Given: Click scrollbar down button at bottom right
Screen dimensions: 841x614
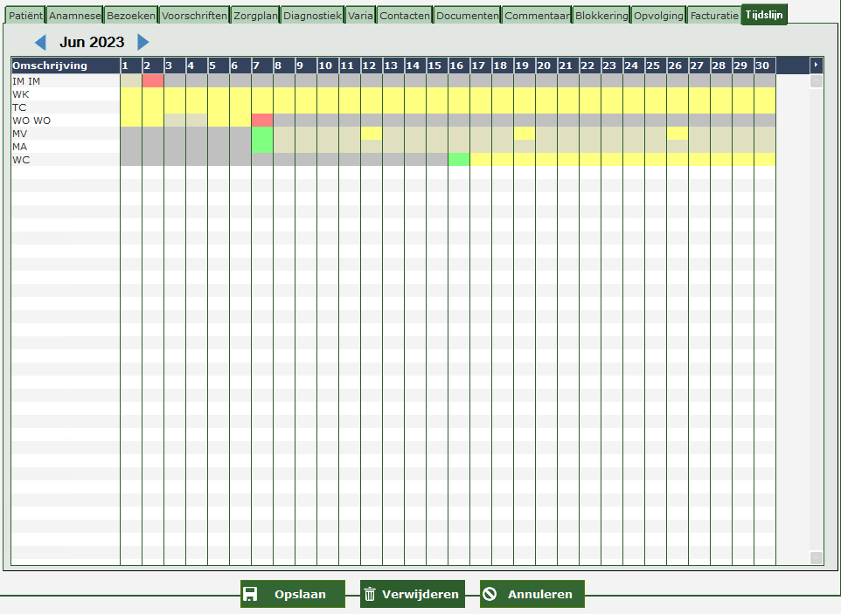Looking at the screenshot, I should [816, 557].
